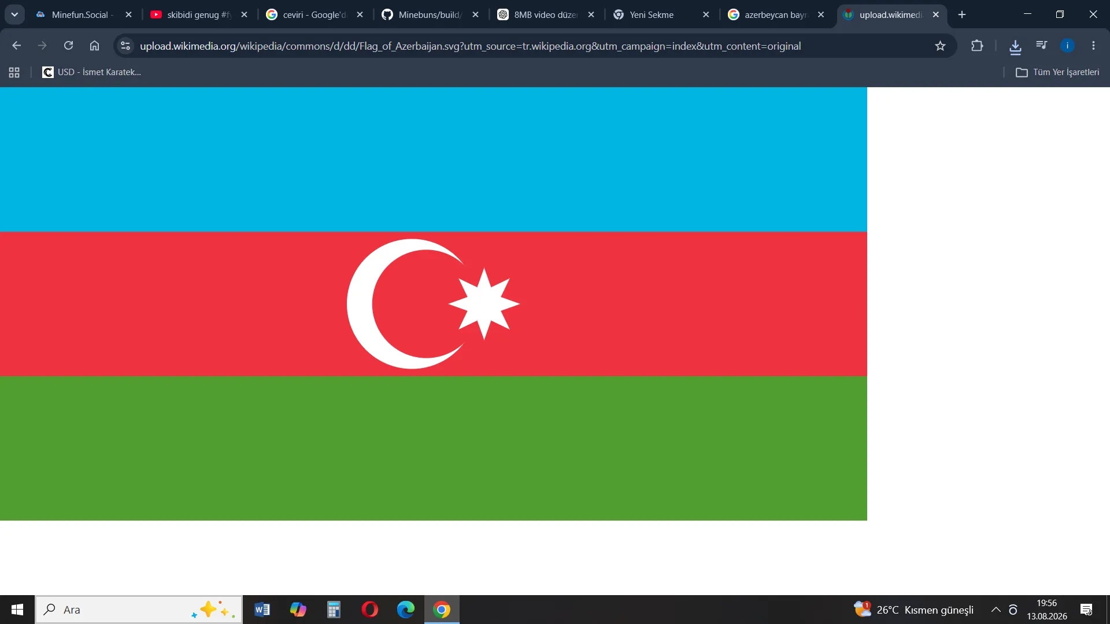This screenshot has width=1110, height=624.
Task: Open the home page
Action: pyautogui.click(x=94, y=46)
